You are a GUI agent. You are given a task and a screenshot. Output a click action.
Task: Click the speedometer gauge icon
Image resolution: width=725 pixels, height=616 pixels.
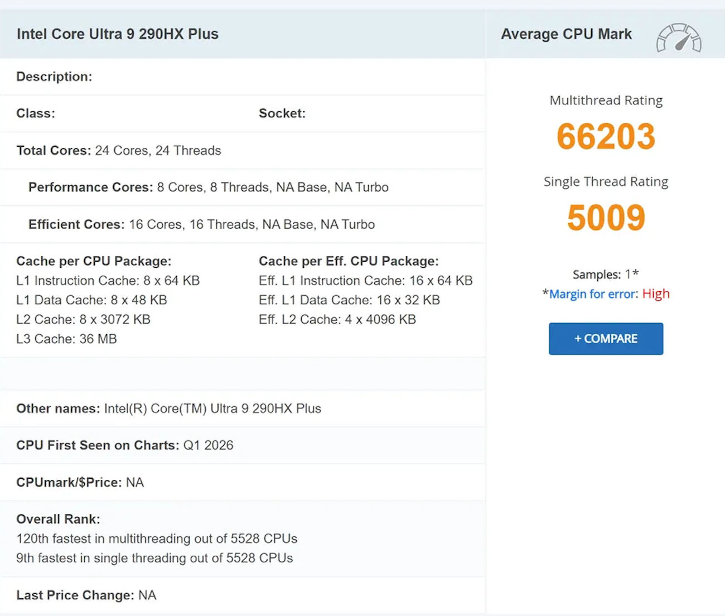[x=679, y=38]
